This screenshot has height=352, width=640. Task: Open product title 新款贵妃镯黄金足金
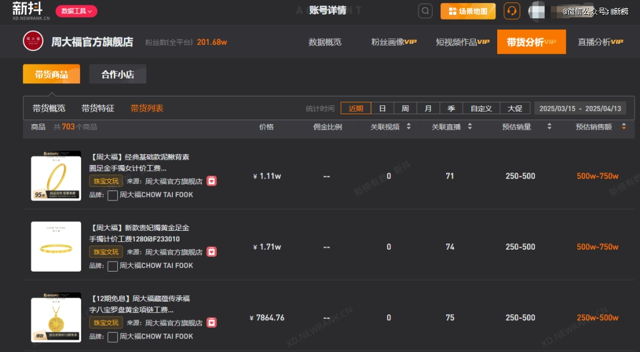click(140, 234)
